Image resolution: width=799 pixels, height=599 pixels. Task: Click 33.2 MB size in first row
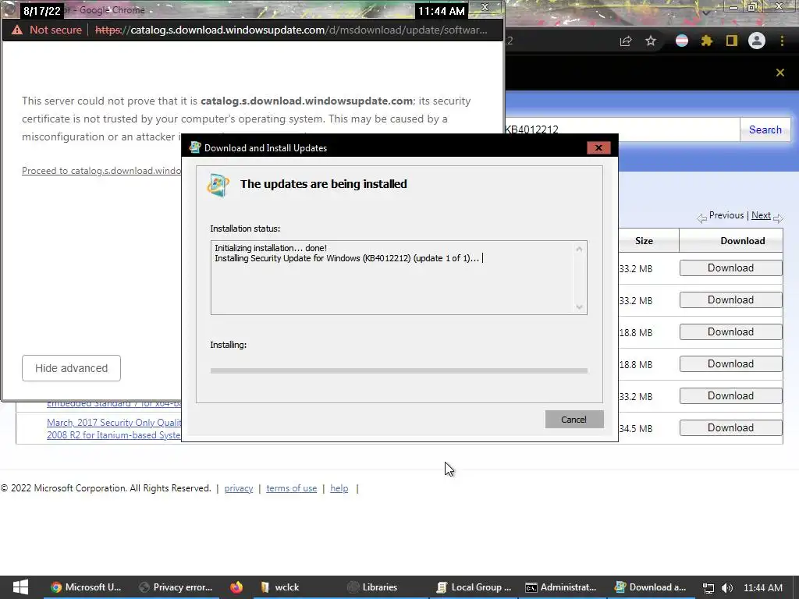click(x=635, y=268)
